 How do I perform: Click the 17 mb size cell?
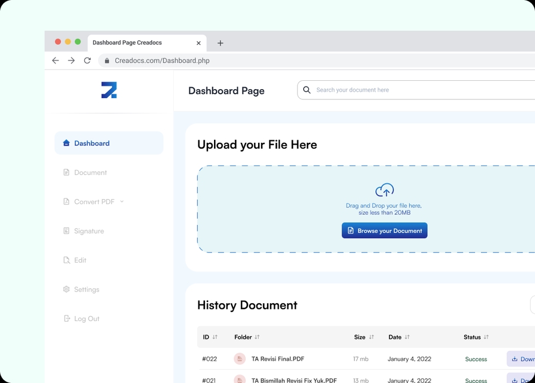(x=361, y=359)
